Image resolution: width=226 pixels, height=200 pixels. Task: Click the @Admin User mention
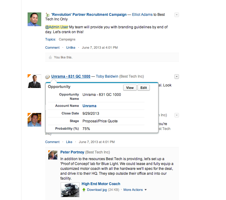[57, 27]
